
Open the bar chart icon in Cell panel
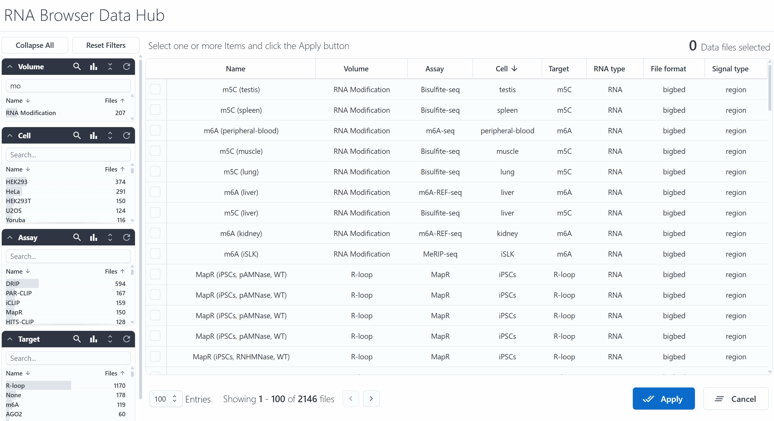pos(94,136)
